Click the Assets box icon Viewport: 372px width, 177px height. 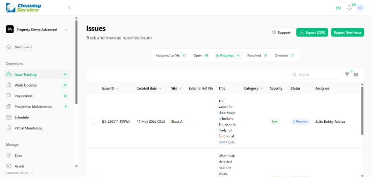coord(9,166)
